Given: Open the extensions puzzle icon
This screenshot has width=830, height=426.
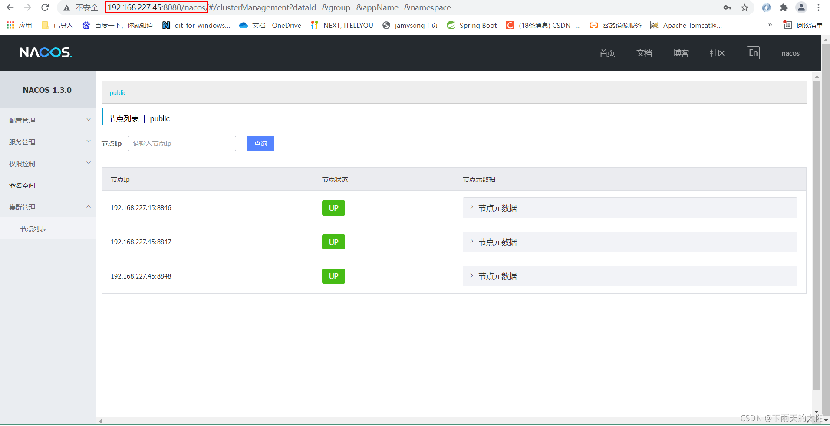Looking at the screenshot, I should click(x=784, y=7).
